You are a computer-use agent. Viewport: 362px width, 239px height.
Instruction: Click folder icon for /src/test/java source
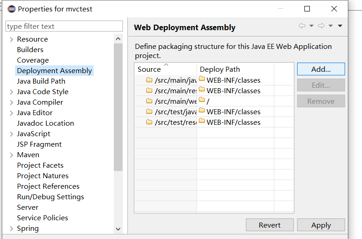149,112
